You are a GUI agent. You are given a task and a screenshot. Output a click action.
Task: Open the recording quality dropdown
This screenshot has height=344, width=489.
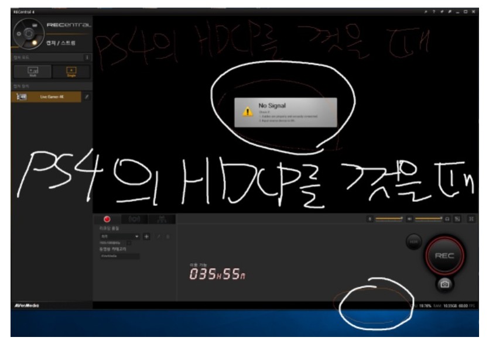tap(119, 236)
